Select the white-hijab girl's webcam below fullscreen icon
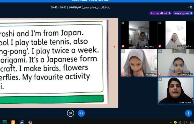Viewport: 194px width, 124px height. coord(176,36)
